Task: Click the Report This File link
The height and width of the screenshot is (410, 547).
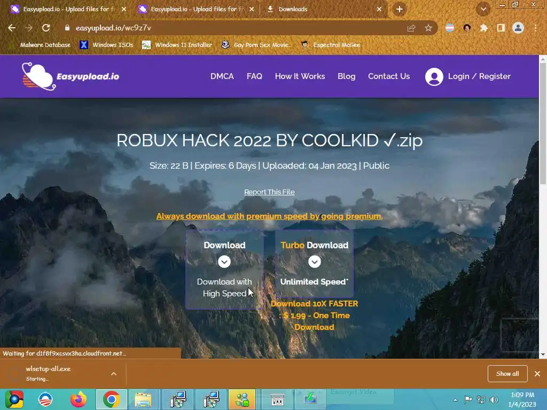Action: 269,192
